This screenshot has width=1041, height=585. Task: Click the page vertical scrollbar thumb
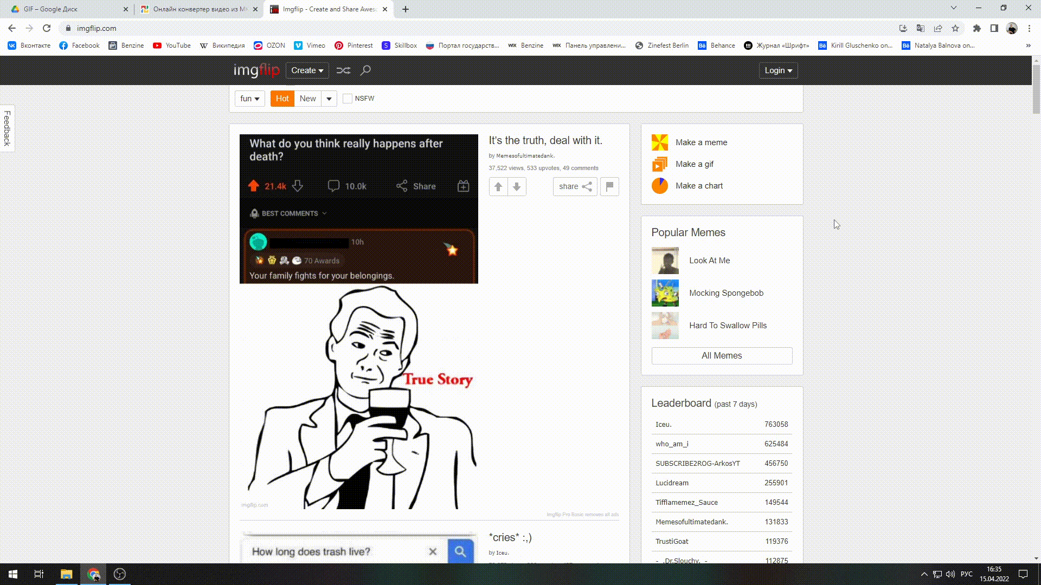click(x=1036, y=89)
